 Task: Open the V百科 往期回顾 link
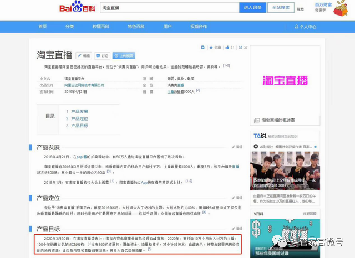(x=310, y=214)
